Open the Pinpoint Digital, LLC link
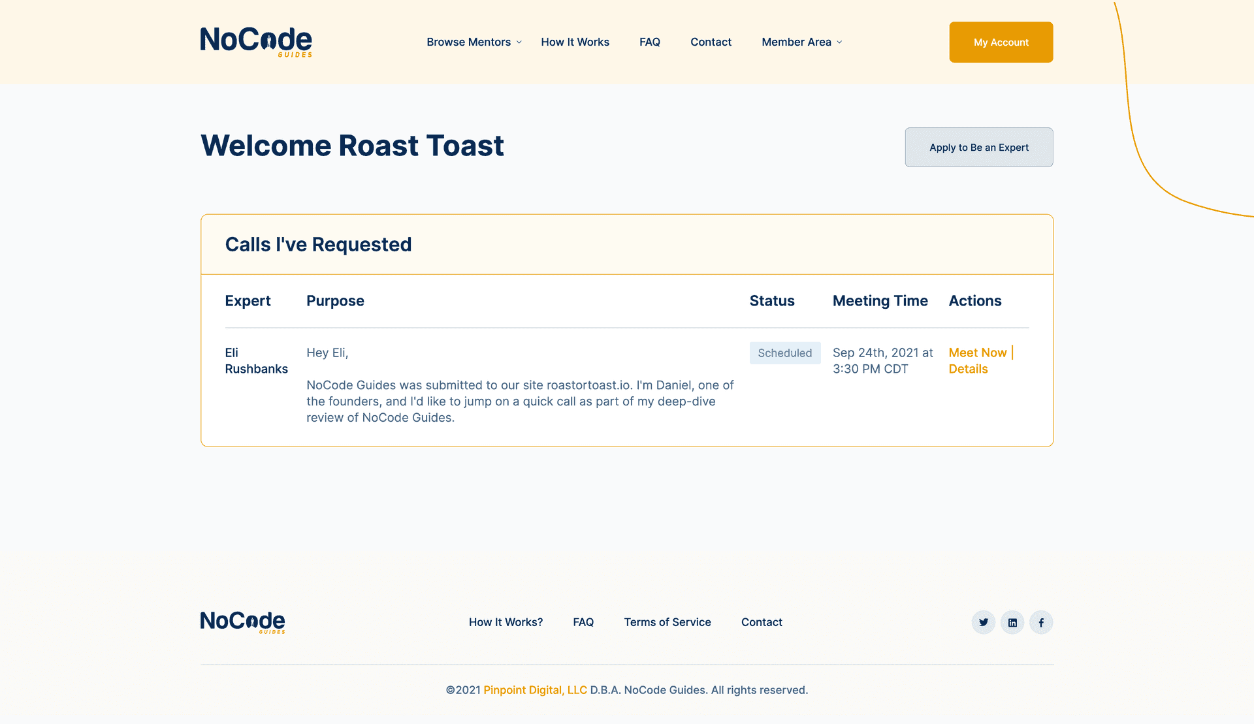Viewport: 1254px width, 724px height. click(535, 690)
